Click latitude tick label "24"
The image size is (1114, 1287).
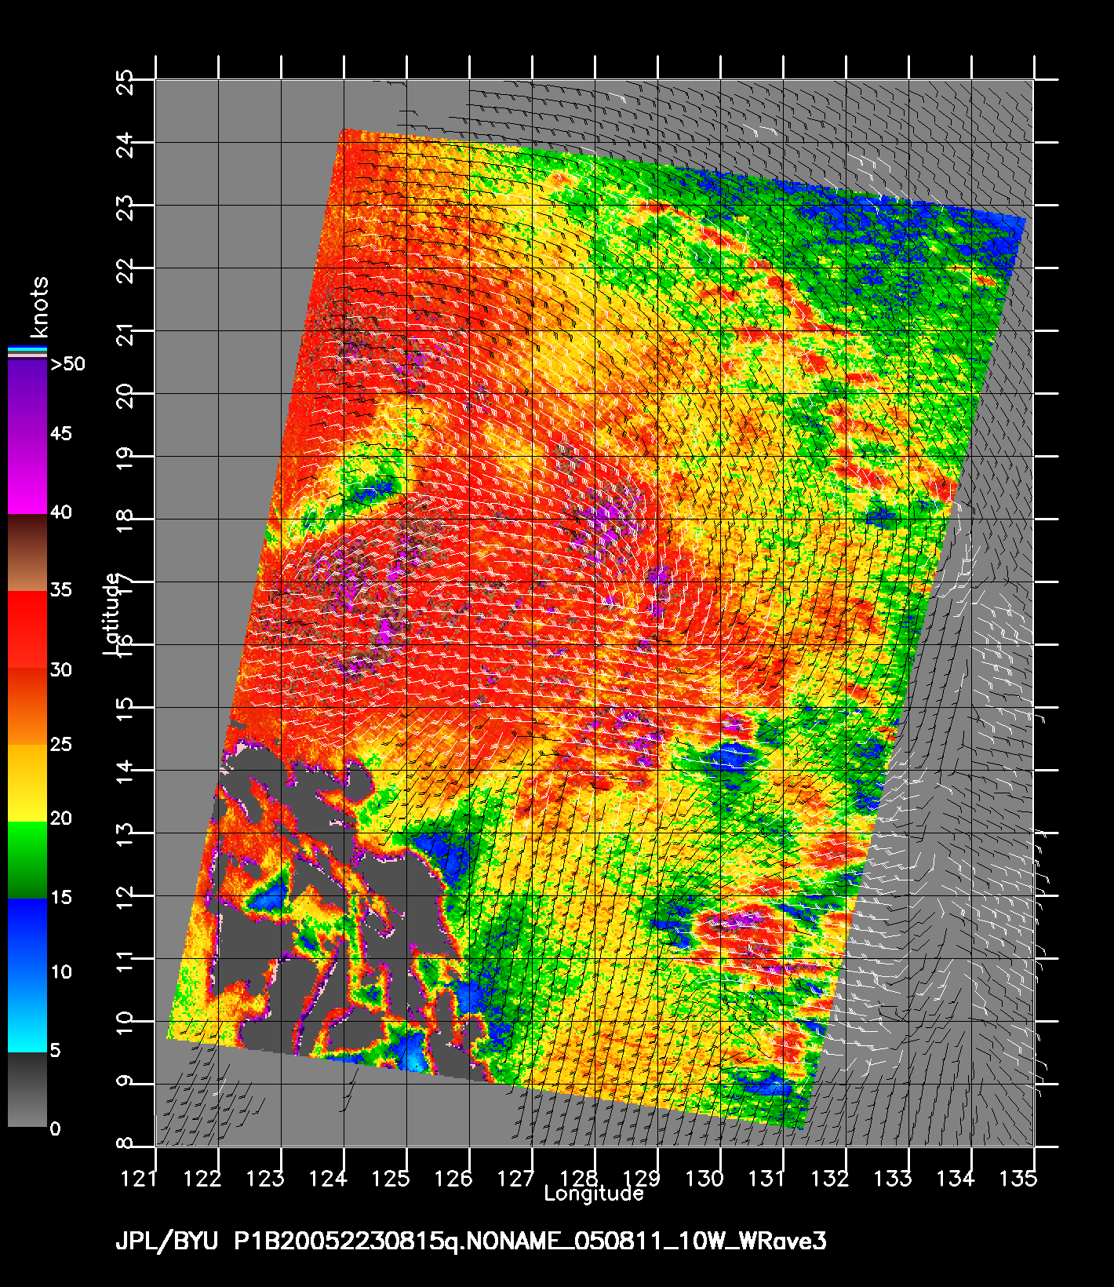pos(124,145)
